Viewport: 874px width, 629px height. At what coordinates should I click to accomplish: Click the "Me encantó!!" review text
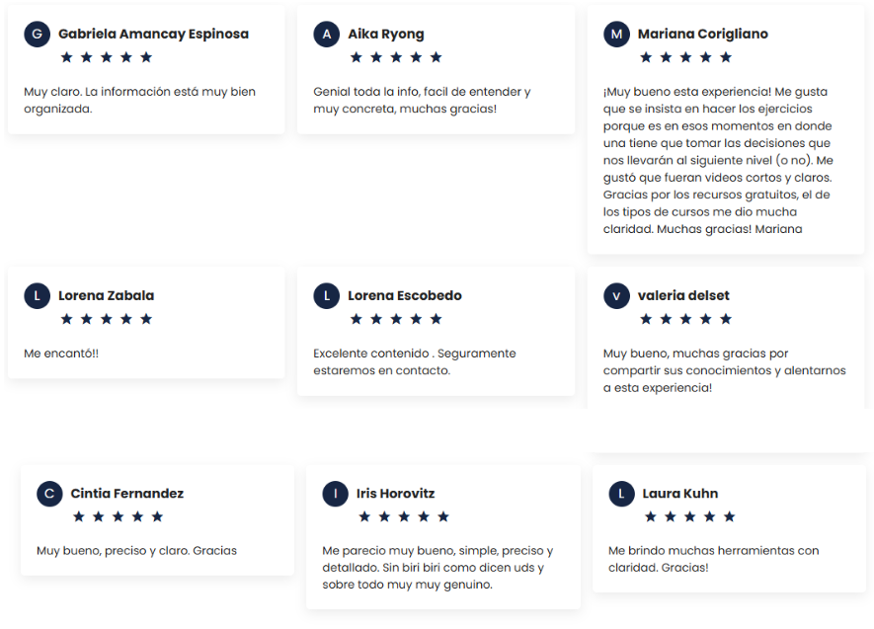[x=61, y=354]
